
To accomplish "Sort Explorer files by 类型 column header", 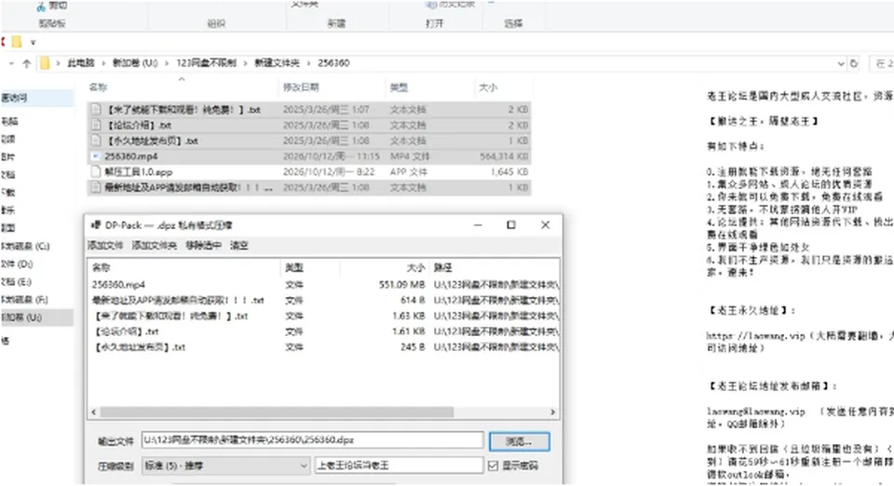I will pos(400,88).
